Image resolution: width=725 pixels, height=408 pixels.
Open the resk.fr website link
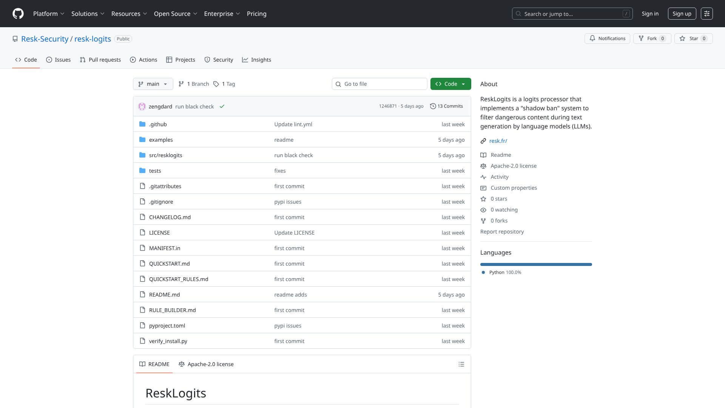click(498, 141)
